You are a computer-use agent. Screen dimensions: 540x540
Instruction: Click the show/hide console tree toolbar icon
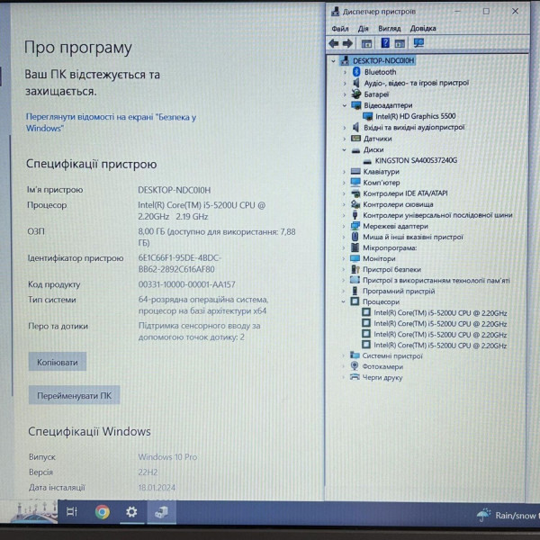click(x=366, y=43)
